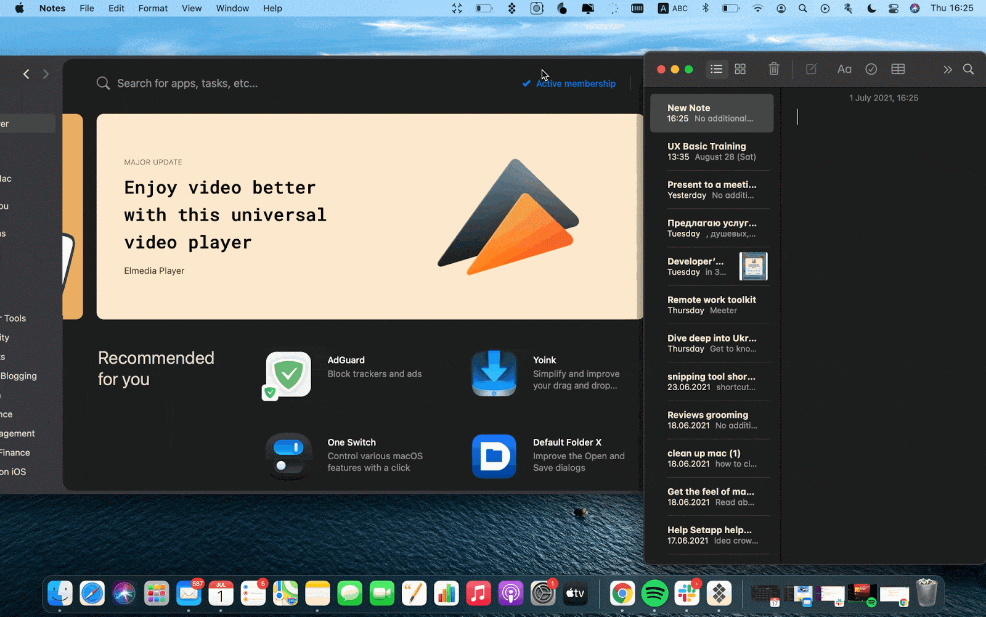Viewport: 986px width, 617px height.
Task: Open the Remote work toolkit note
Action: click(712, 305)
